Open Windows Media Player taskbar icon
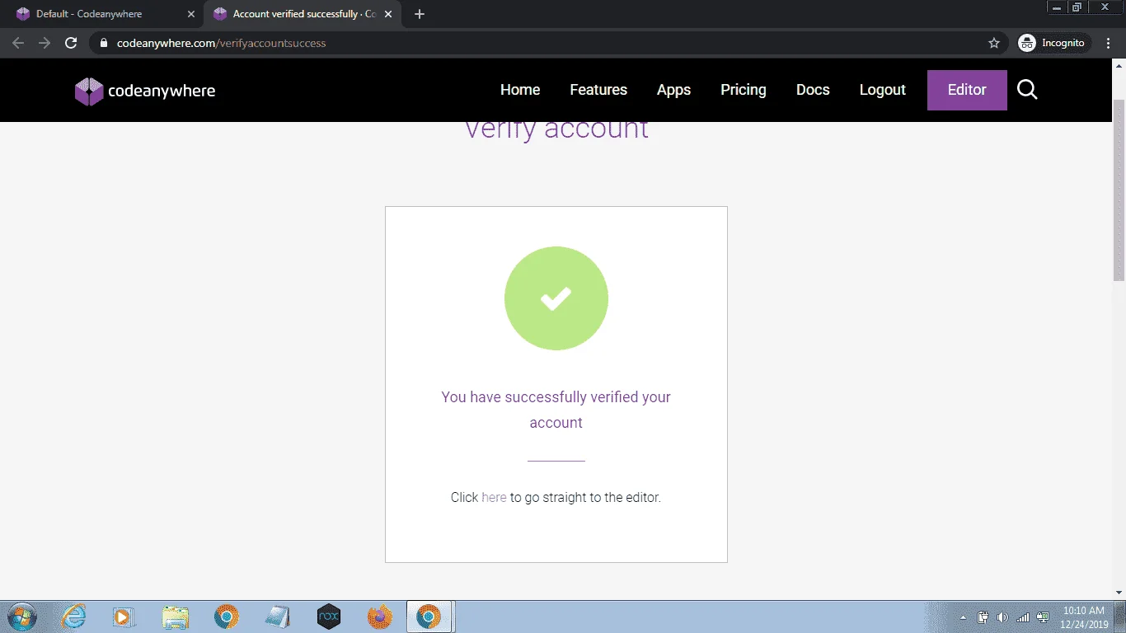The image size is (1126, 633). point(124,617)
